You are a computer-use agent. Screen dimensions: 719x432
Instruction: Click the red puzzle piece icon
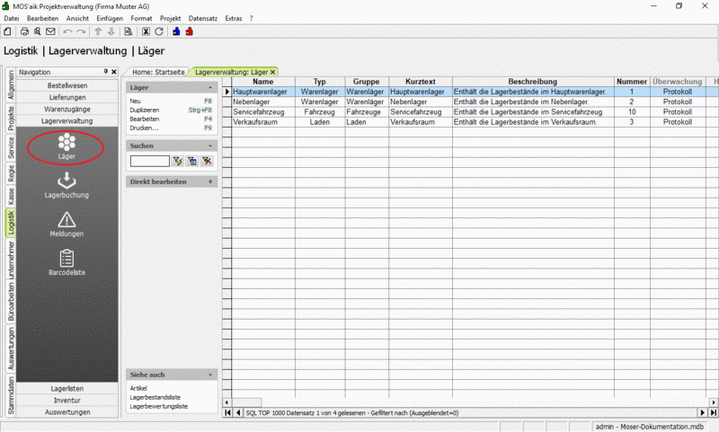190,31
